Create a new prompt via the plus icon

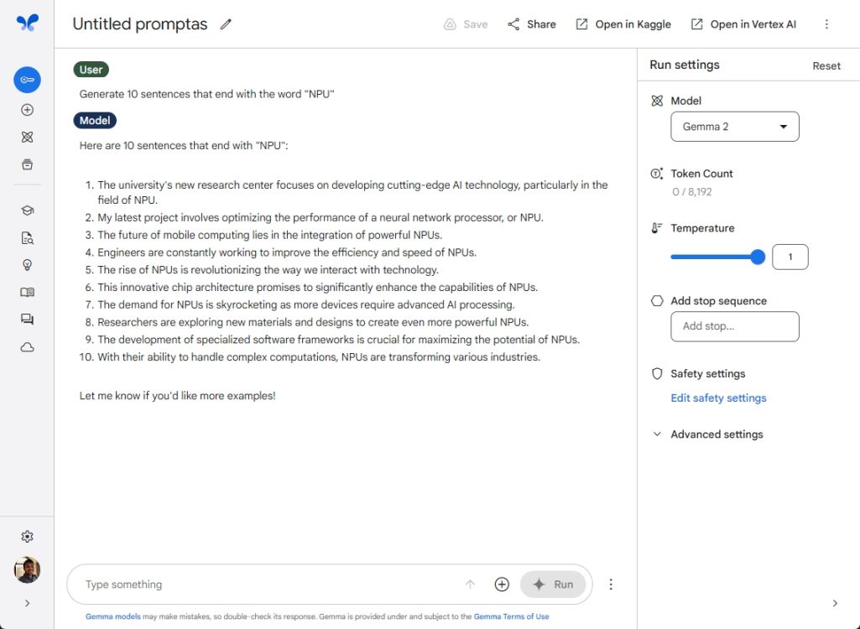tap(27, 109)
